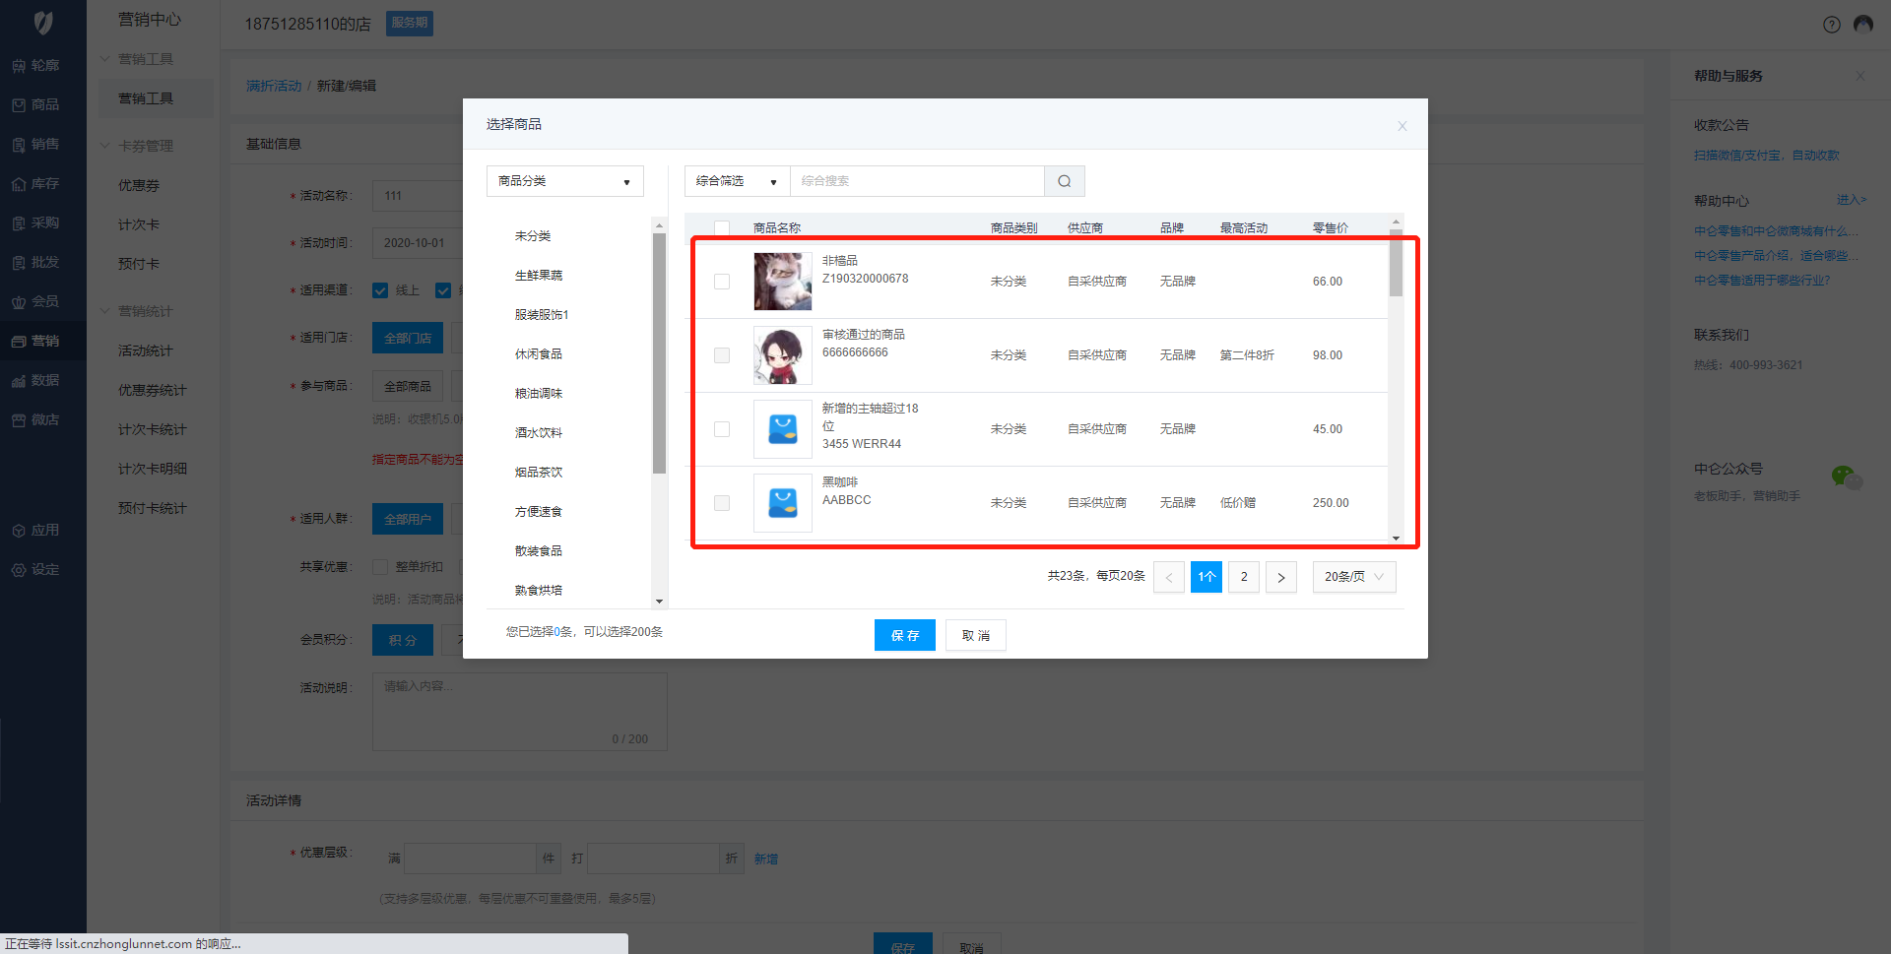1891x954 pixels.
Task: Select the 生鲜果蔬 category
Action: click(x=539, y=276)
